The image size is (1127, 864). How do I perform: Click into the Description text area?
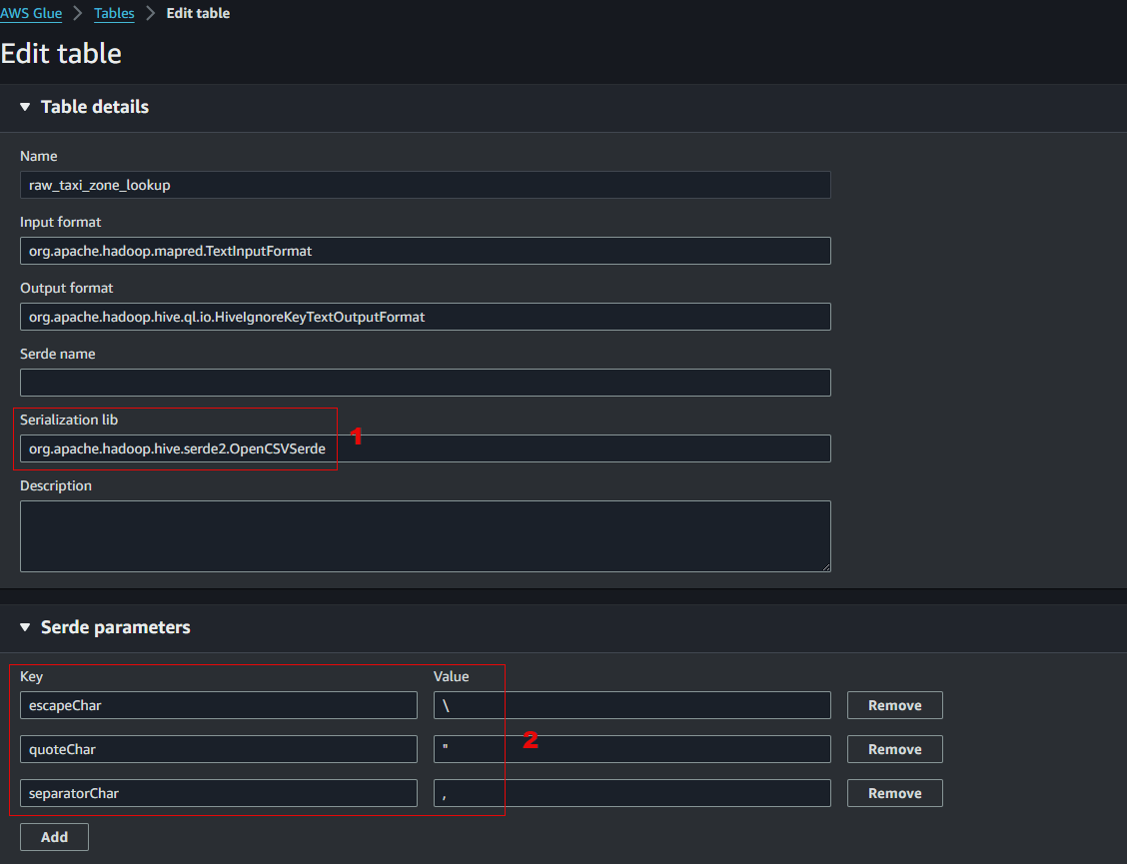coord(425,535)
